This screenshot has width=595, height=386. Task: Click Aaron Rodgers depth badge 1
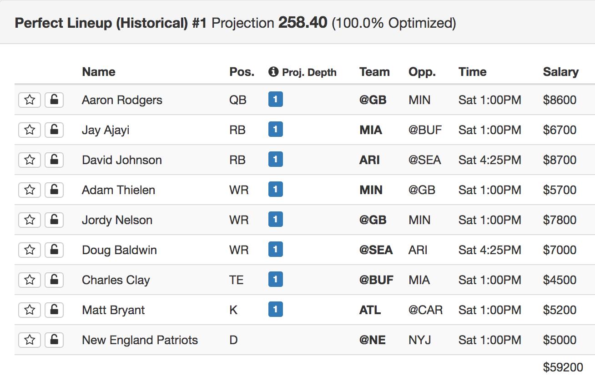(276, 99)
